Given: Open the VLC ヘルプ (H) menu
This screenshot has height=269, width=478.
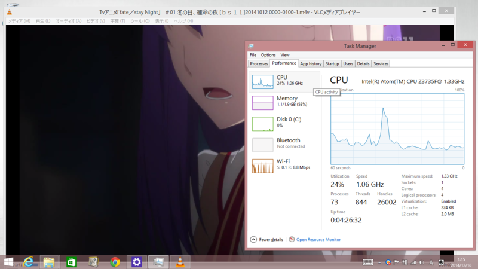Looking at the screenshot, I should tap(183, 21).
